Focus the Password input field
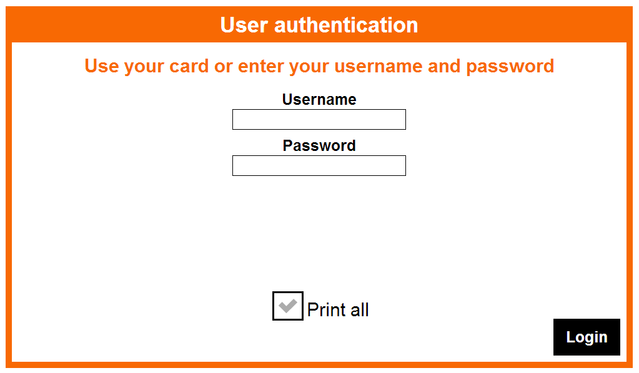This screenshot has height=373, width=639. point(319,165)
